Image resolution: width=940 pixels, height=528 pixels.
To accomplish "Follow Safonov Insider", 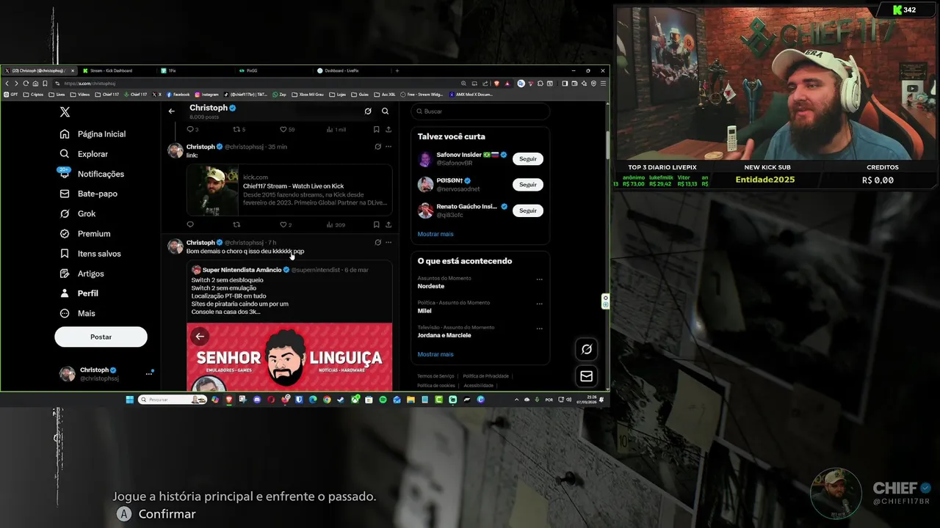I will [527, 158].
